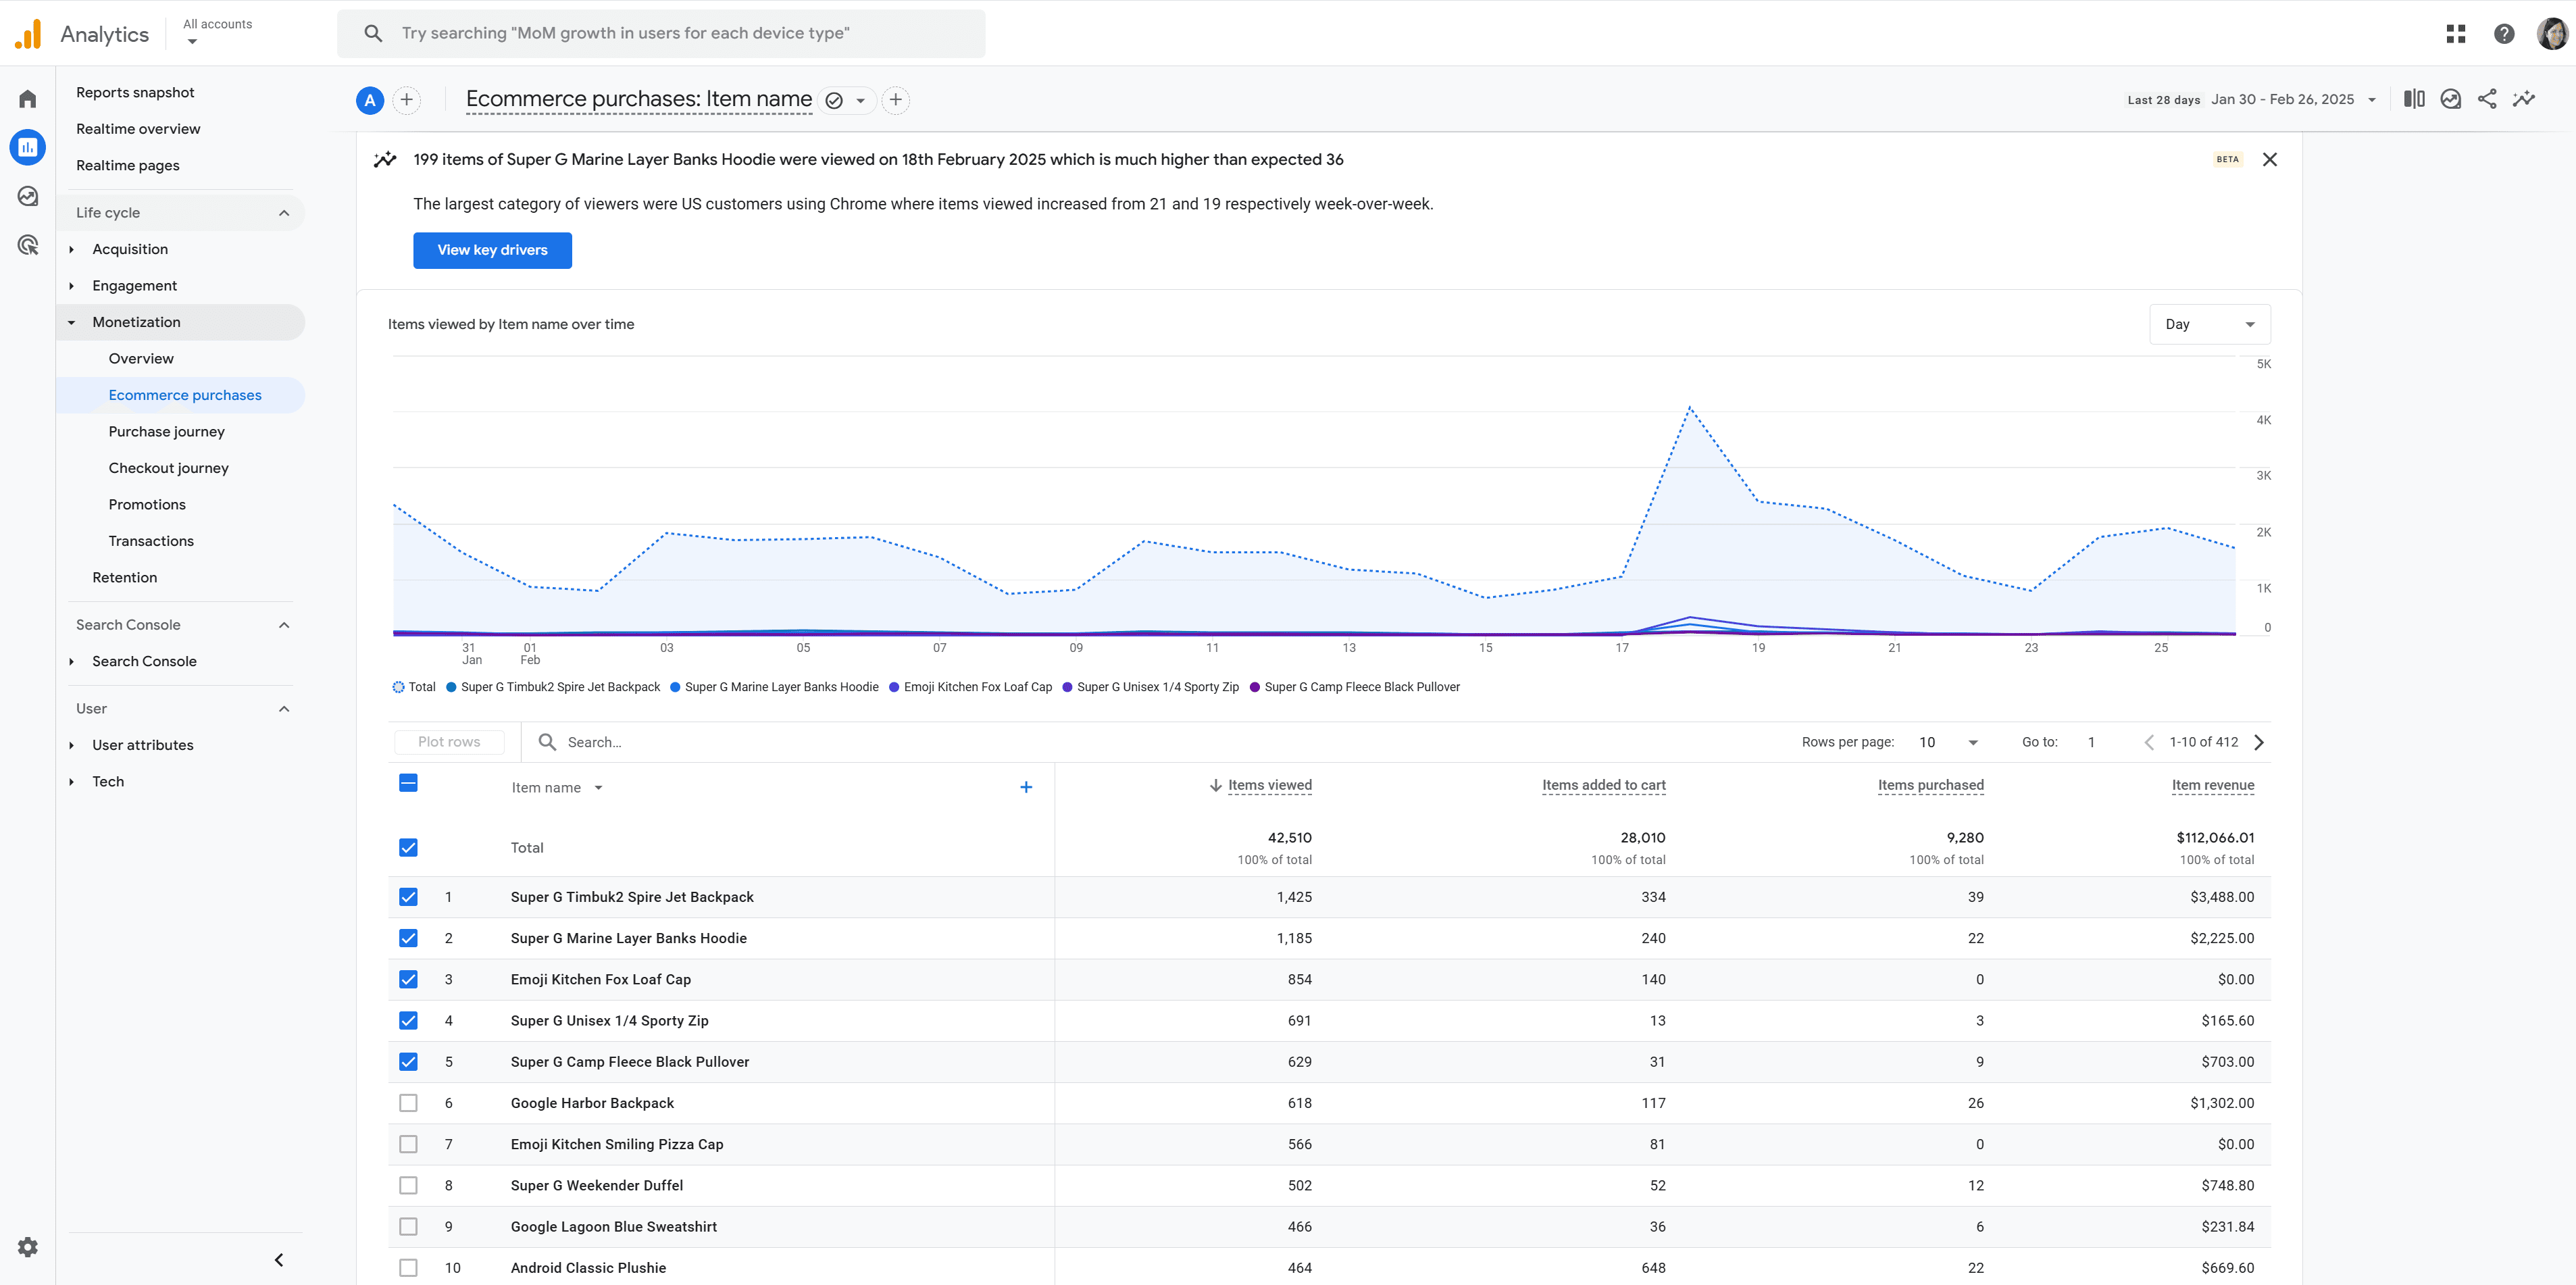
Task: Dismiss the insight card with X
Action: click(x=2270, y=160)
